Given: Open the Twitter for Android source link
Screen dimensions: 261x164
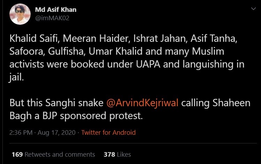Looking at the screenshot, I should 108,133.
